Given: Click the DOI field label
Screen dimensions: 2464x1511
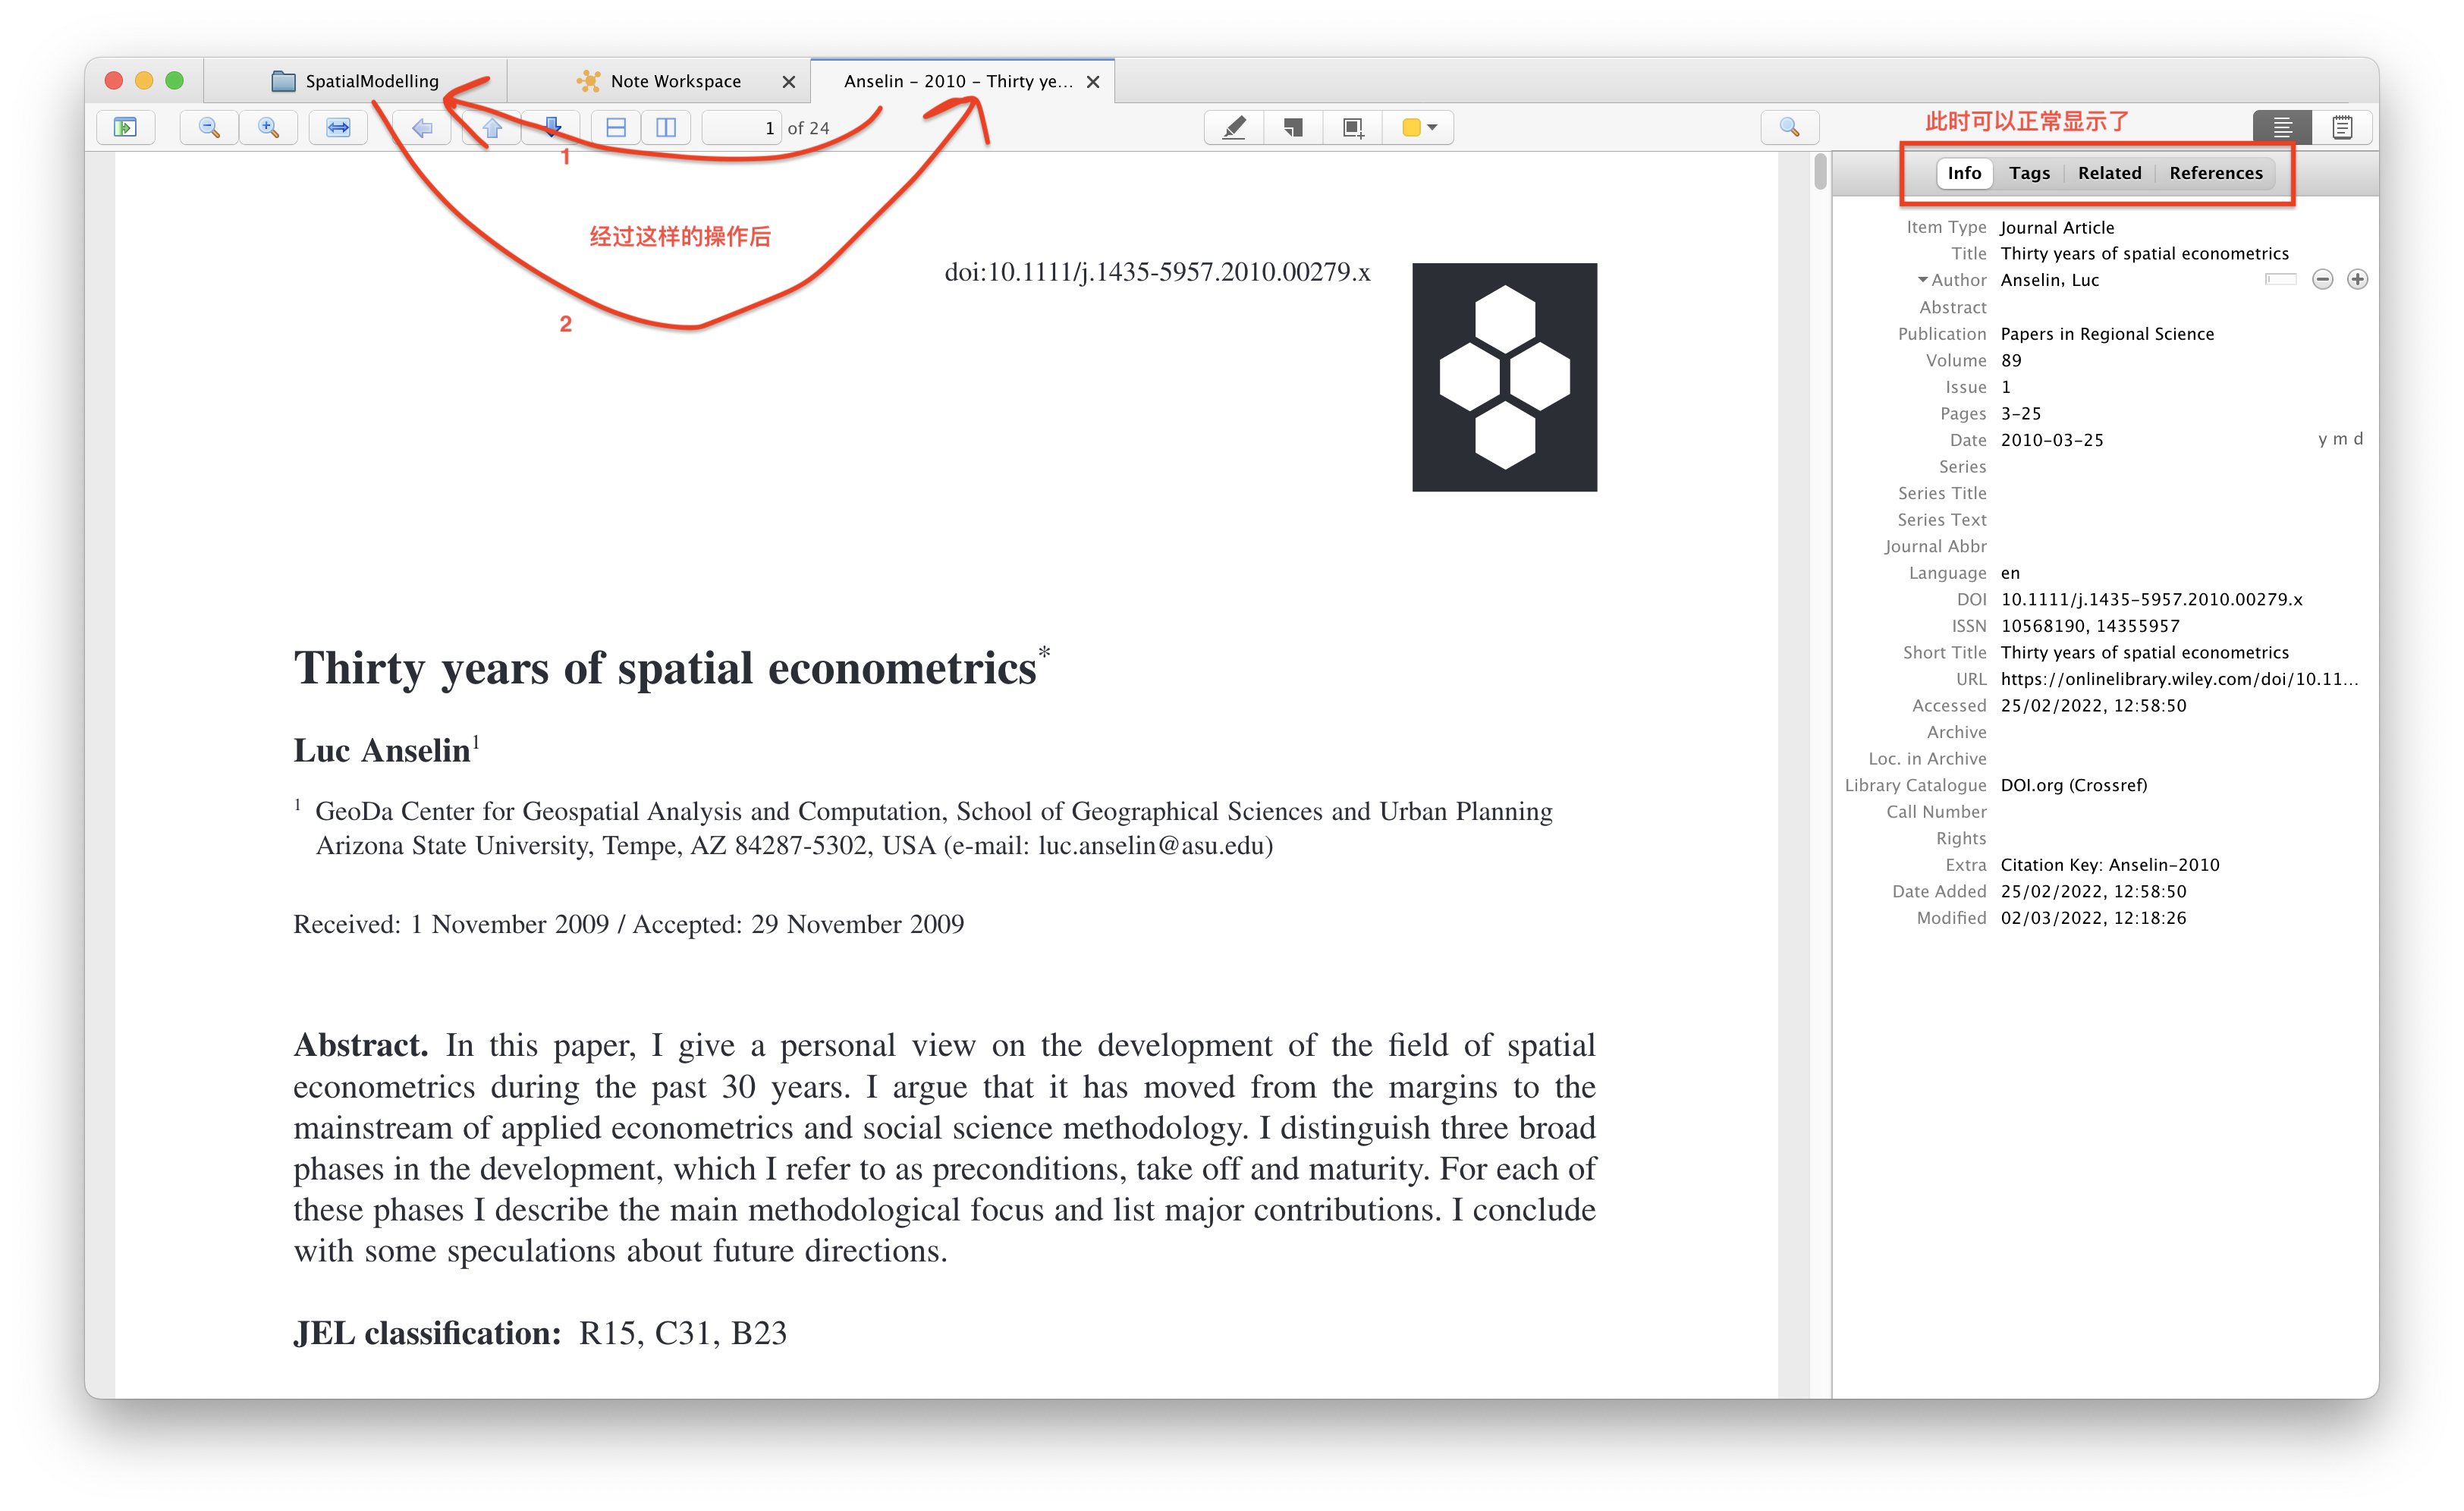Looking at the screenshot, I should (x=1971, y=599).
